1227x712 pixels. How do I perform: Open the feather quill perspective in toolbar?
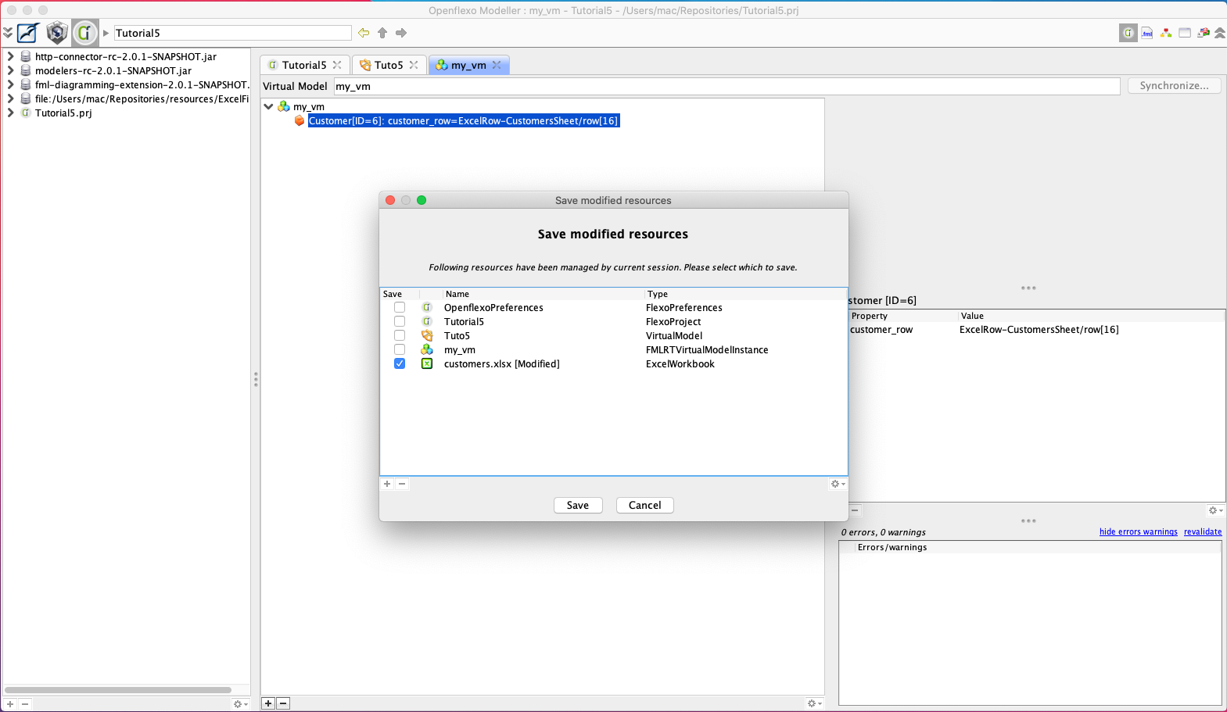pos(28,33)
